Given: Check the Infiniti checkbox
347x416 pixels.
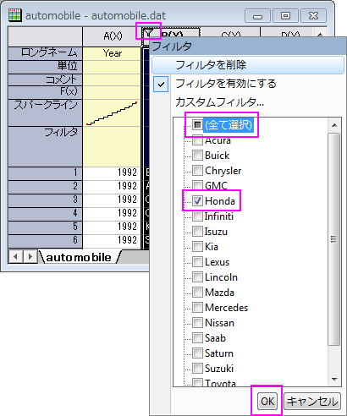Looking at the screenshot, I should pos(197,216).
